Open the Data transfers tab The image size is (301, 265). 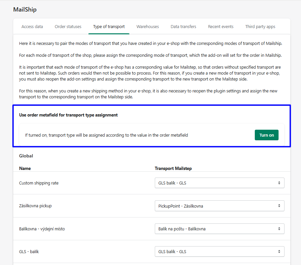pyautogui.click(x=183, y=26)
